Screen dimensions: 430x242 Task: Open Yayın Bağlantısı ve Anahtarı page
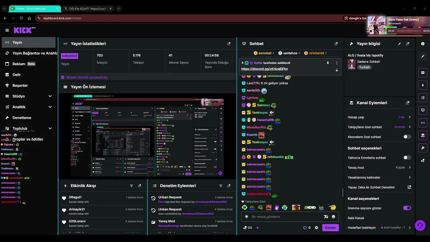pos(29,53)
